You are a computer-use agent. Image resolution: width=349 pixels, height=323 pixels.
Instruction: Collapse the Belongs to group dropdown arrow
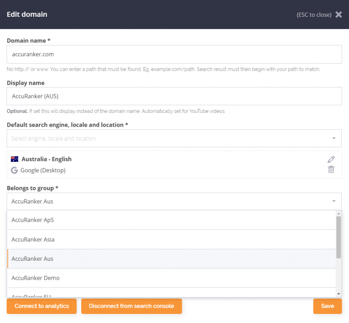(334, 201)
